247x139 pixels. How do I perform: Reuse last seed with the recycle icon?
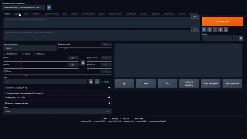(x=97, y=81)
